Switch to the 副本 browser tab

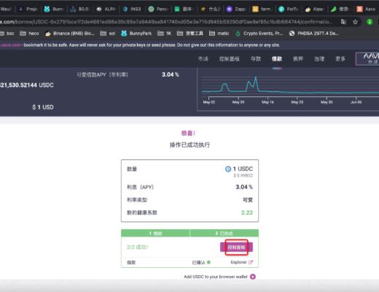tap(184, 9)
